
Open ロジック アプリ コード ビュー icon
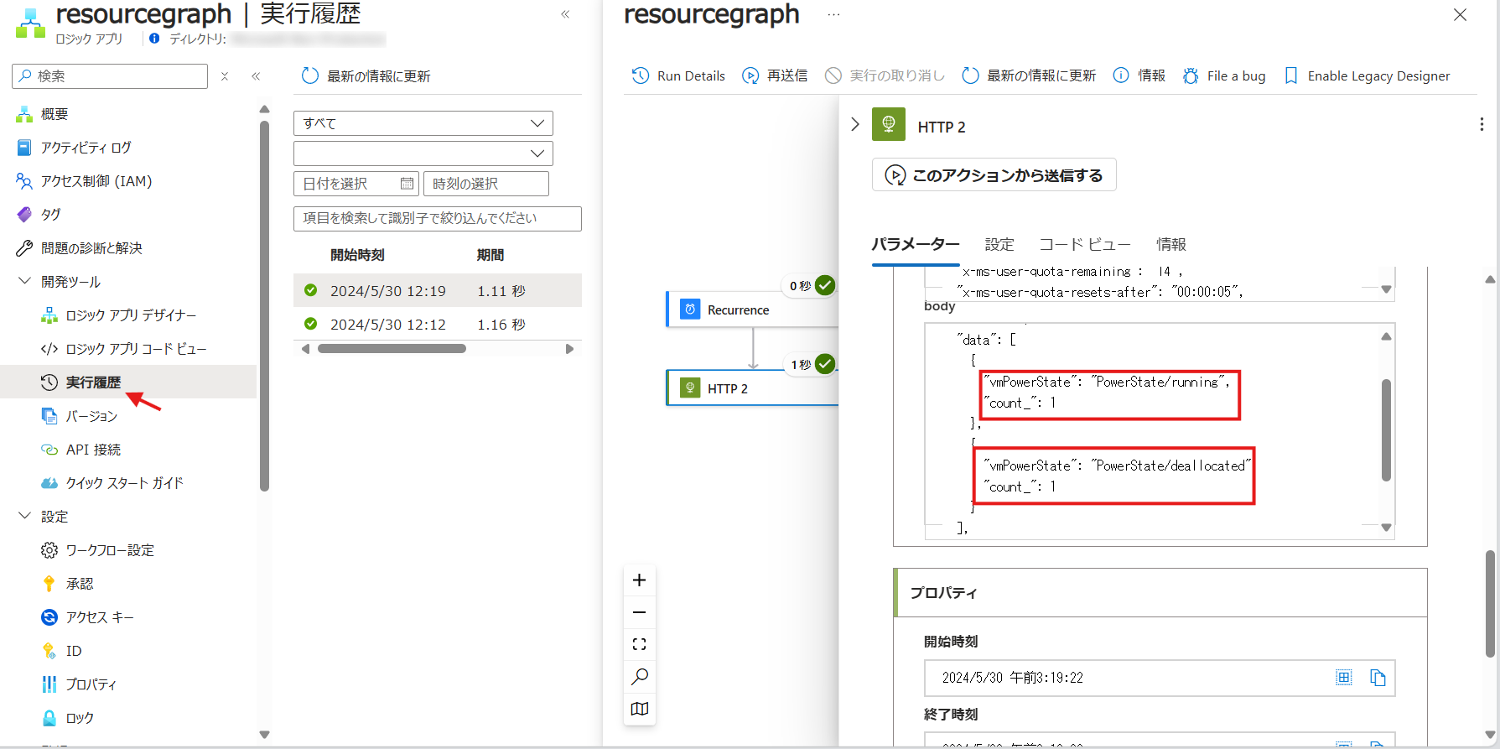click(49, 349)
